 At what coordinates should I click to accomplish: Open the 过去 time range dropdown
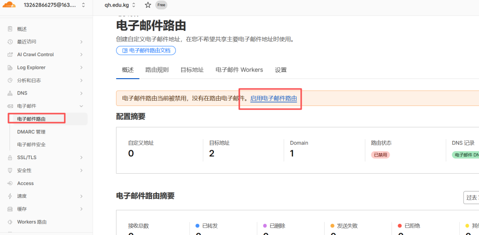click(x=470, y=198)
